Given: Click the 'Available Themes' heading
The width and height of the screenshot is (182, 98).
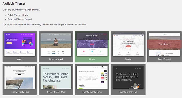Looking at the screenshot, I should coord(14,3).
